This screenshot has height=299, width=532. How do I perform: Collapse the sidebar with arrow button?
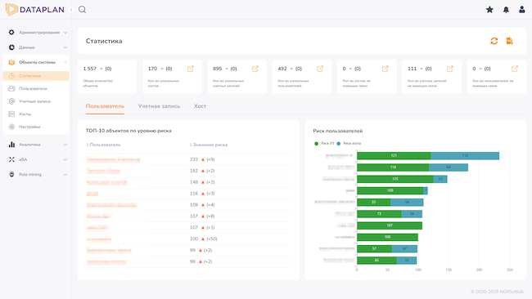tap(71, 10)
